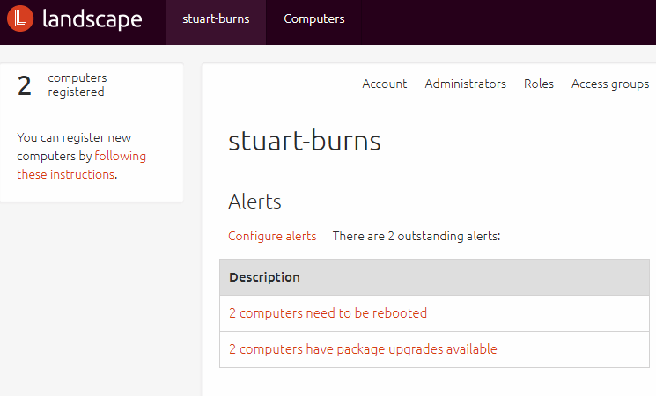
Task: Click the stuart-burns page heading
Action: pyautogui.click(x=305, y=141)
